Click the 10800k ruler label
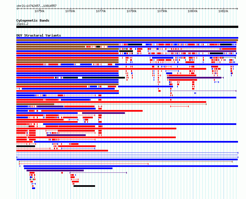Viewport: 246px width, 199px height. tap(193, 11)
